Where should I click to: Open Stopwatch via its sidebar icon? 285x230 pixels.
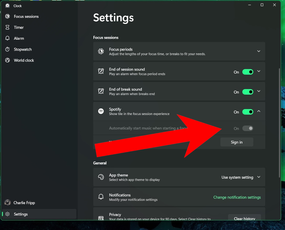tap(7, 49)
